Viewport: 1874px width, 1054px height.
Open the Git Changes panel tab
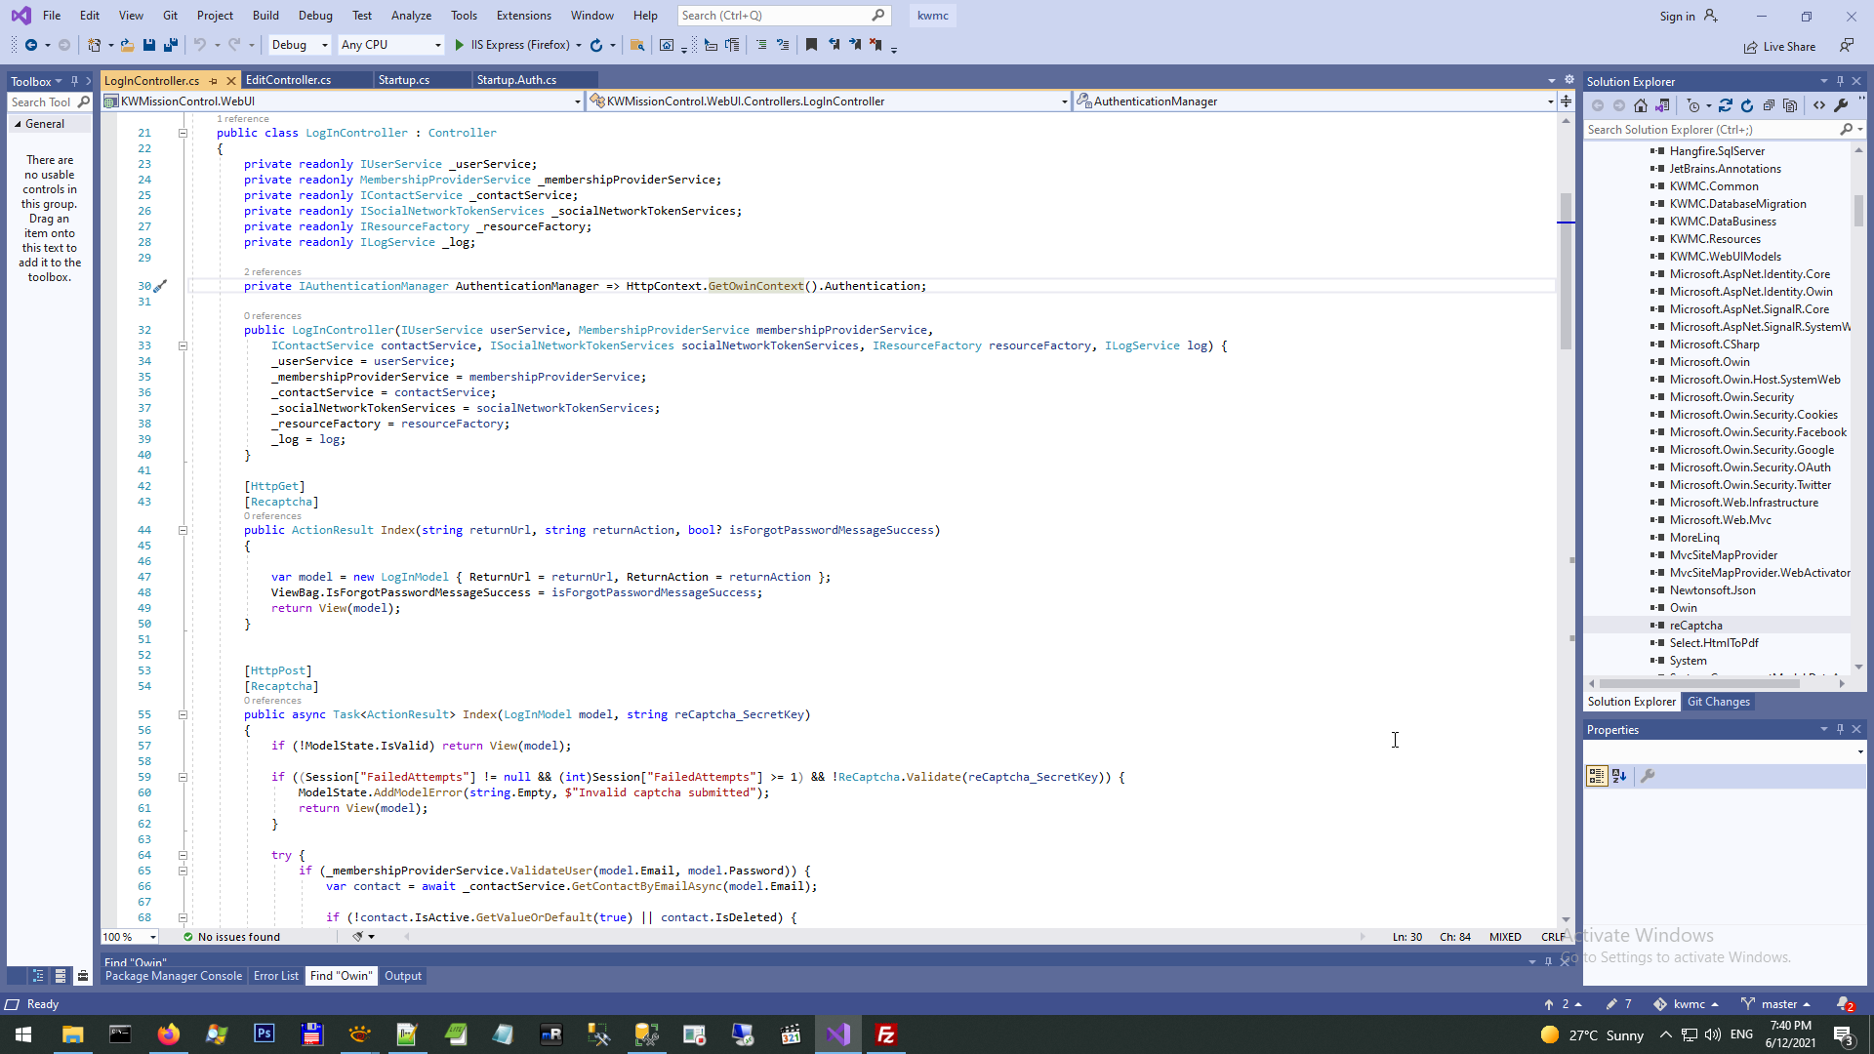[1718, 702]
